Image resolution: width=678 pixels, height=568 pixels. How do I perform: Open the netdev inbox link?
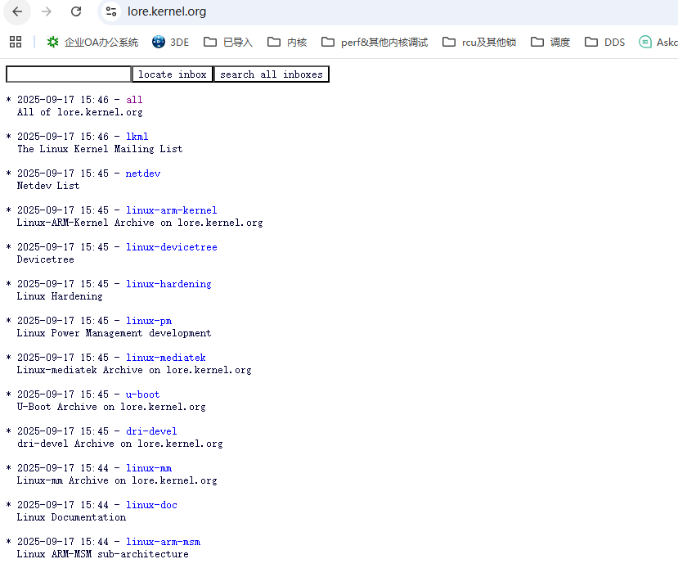coord(142,174)
